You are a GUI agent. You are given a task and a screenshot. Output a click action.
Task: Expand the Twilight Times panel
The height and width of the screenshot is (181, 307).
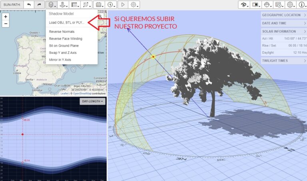(x=284, y=61)
